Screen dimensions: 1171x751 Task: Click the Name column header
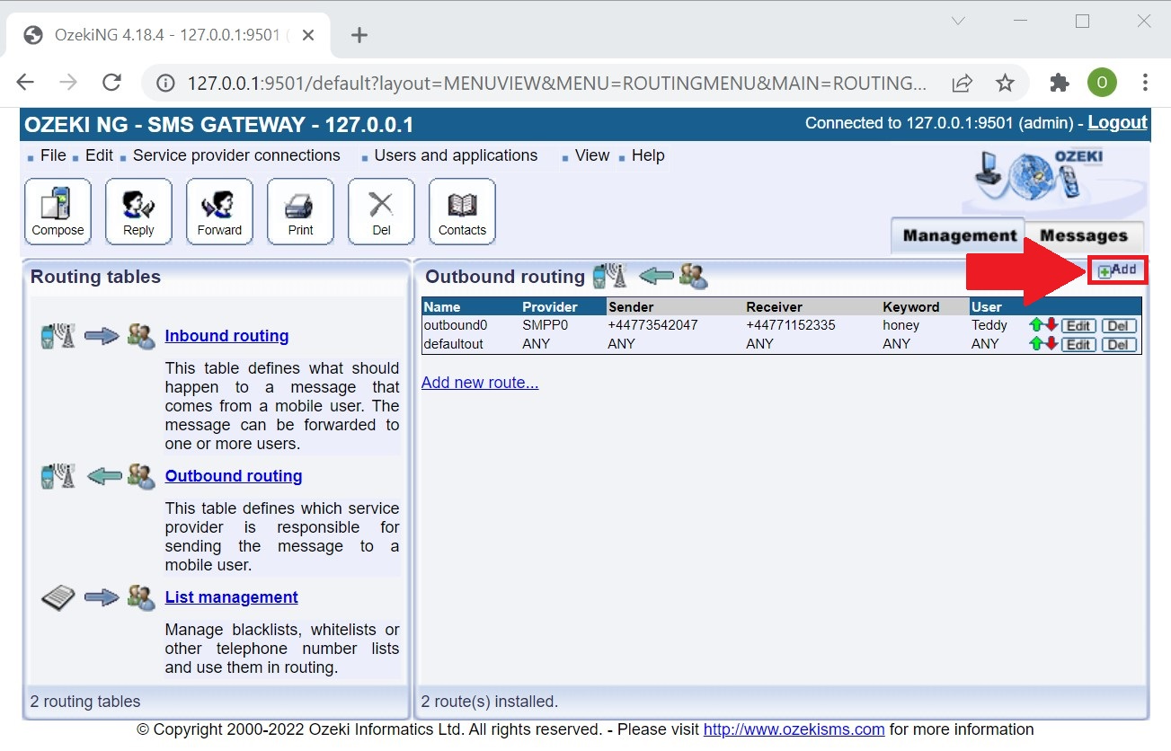tap(471, 307)
